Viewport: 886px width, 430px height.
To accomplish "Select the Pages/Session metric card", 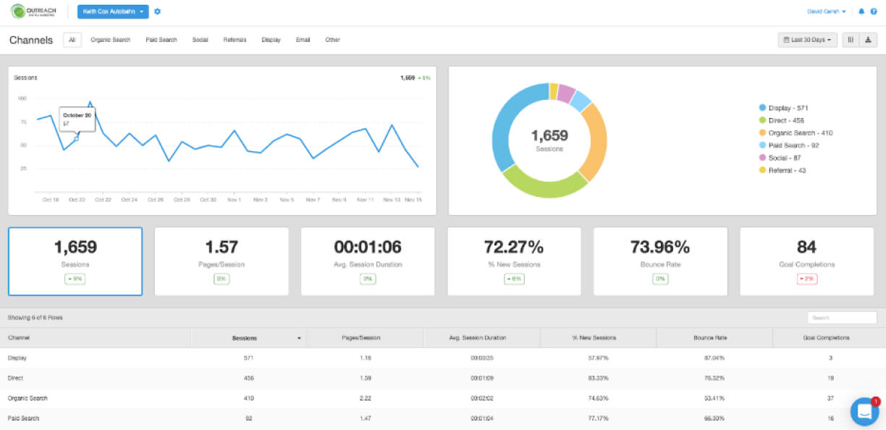I will click(221, 261).
